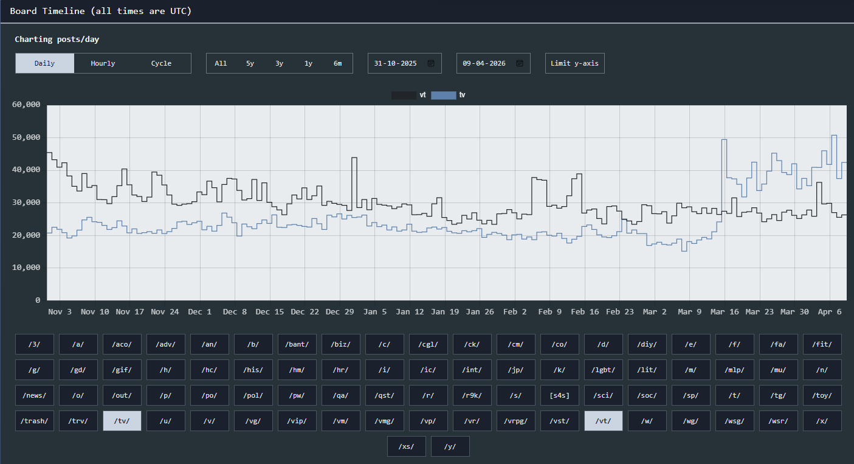The width and height of the screenshot is (854, 464).
Task: Switch to Cycle view
Action: pos(161,63)
